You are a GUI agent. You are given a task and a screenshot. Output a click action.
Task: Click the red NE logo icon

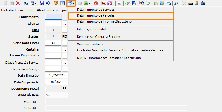104,3
